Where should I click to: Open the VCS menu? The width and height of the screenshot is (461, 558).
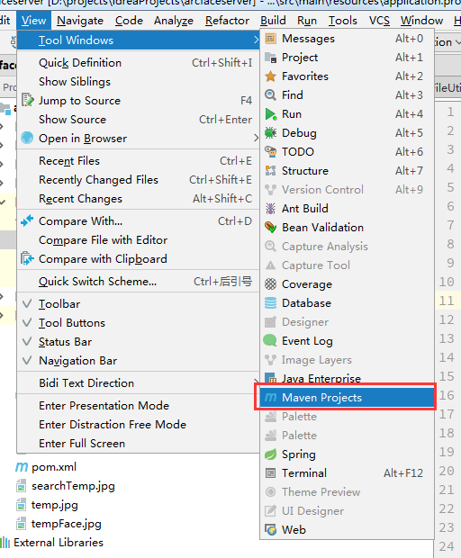[x=379, y=21]
